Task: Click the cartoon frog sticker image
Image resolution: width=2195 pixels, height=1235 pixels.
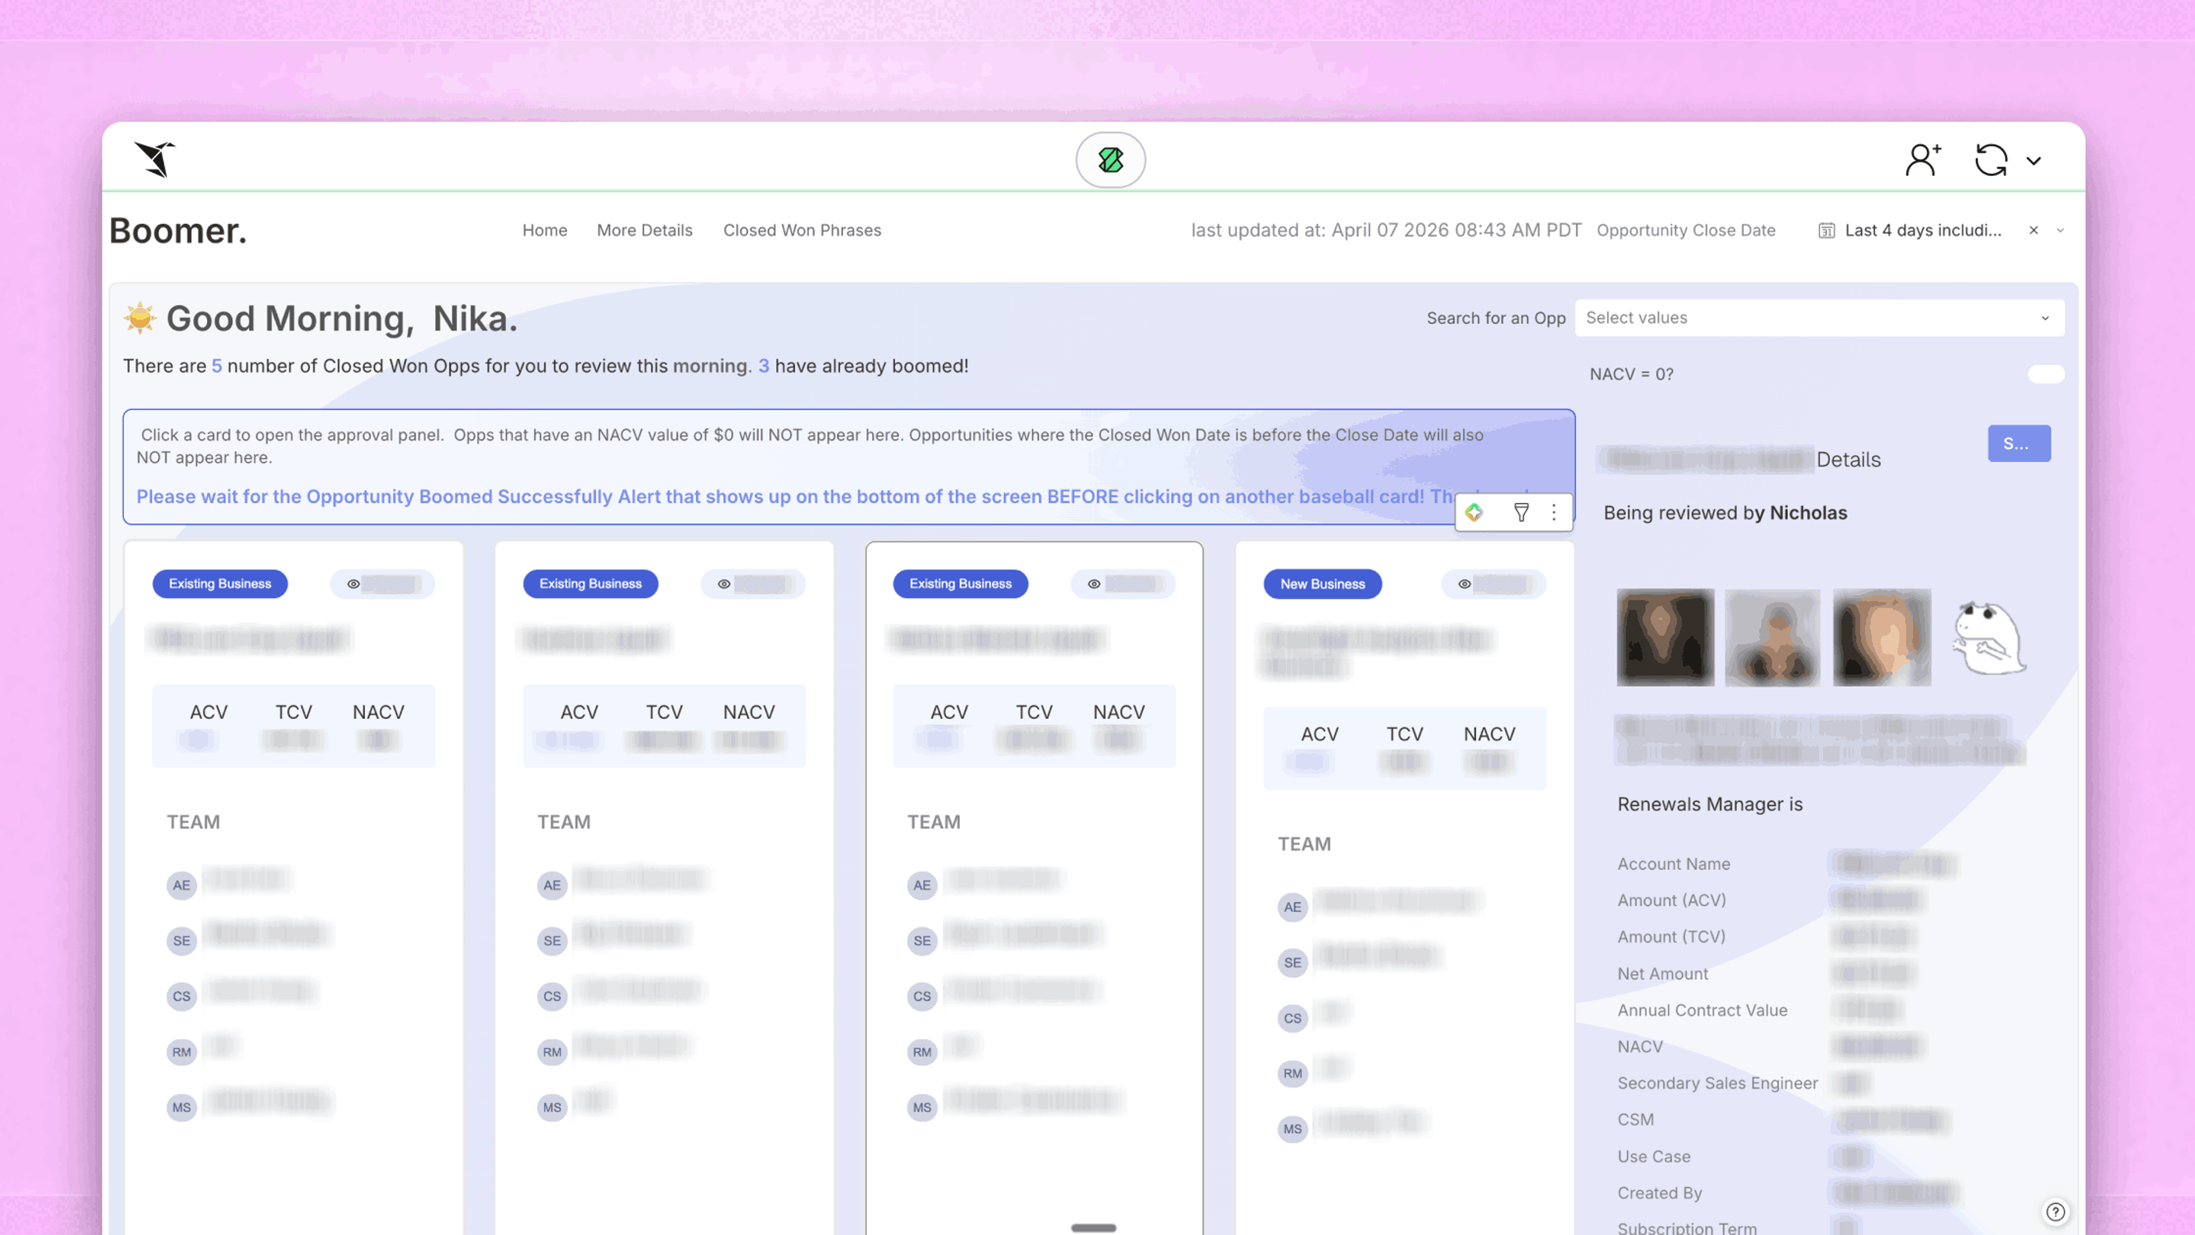Action: click(x=1989, y=638)
